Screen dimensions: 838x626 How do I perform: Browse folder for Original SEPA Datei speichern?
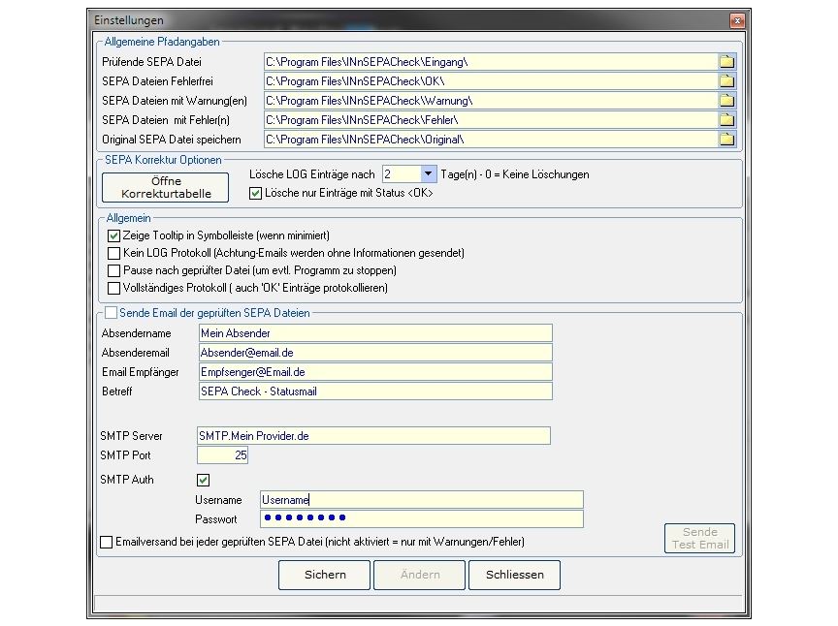pos(726,140)
